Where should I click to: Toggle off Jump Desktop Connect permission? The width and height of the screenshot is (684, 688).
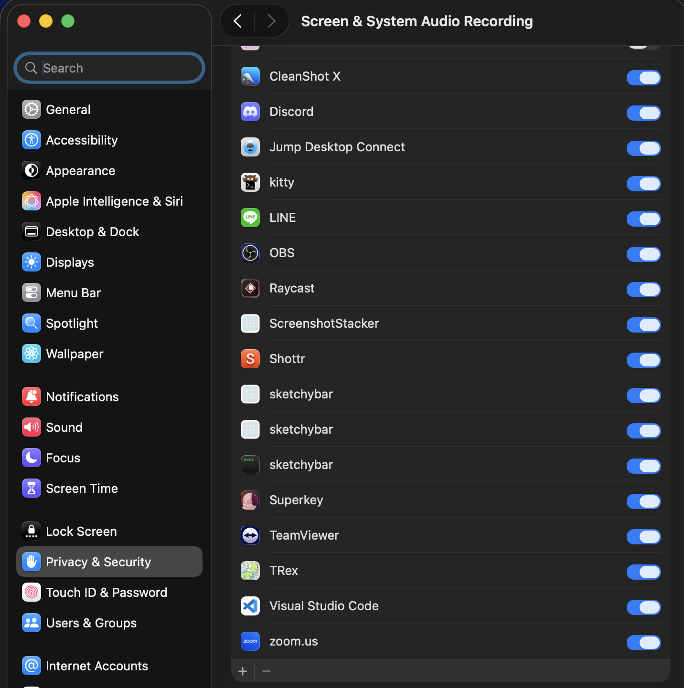click(x=643, y=148)
